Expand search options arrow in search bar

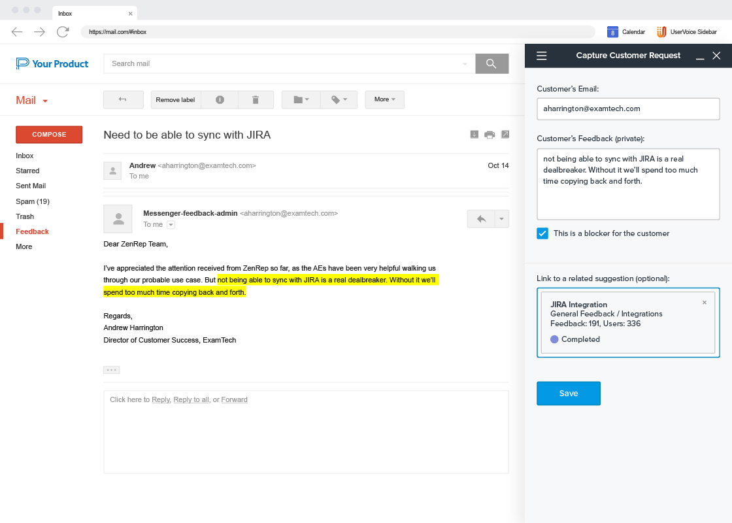[465, 64]
